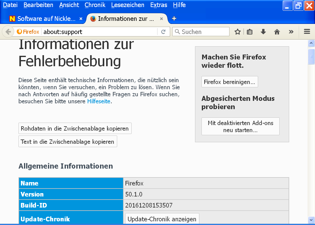
Task: Click the Firefox bereinigen button
Action: coord(229,82)
